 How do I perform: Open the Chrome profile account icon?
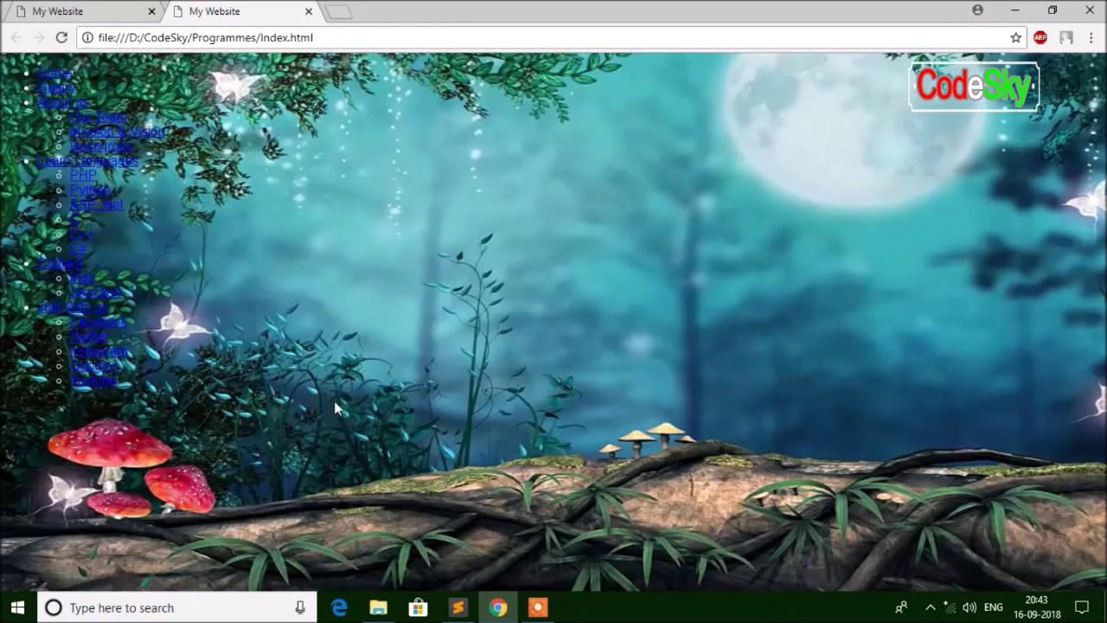click(977, 10)
